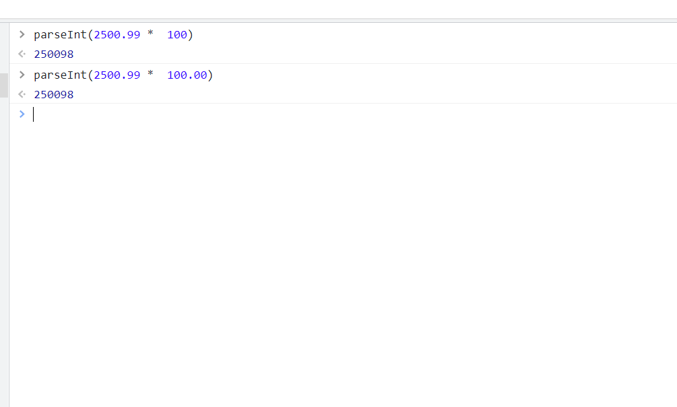Click the input chevron beside parseInt with 100.00
677x407 pixels.
click(22, 75)
